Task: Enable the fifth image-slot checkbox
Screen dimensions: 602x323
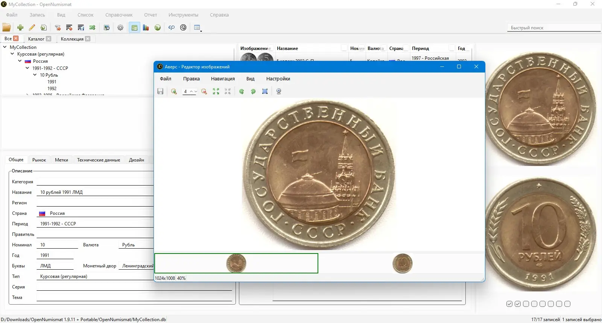Action: pos(543,304)
